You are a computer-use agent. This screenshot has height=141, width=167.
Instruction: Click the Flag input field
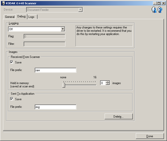coord(45,37)
